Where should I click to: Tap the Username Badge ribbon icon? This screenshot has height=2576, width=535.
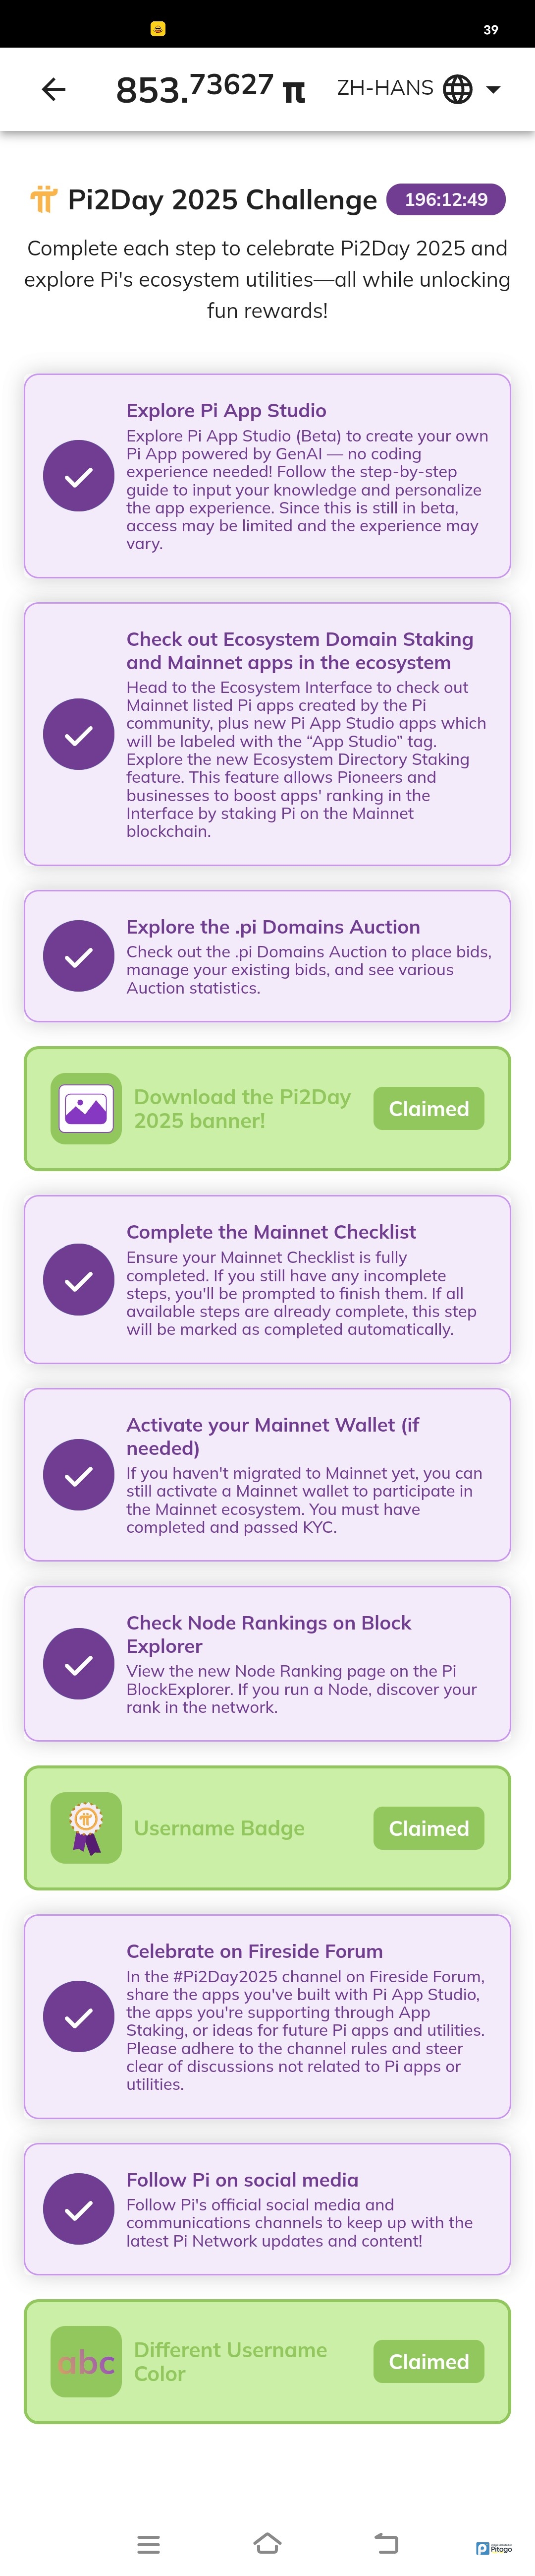pos(86,1828)
